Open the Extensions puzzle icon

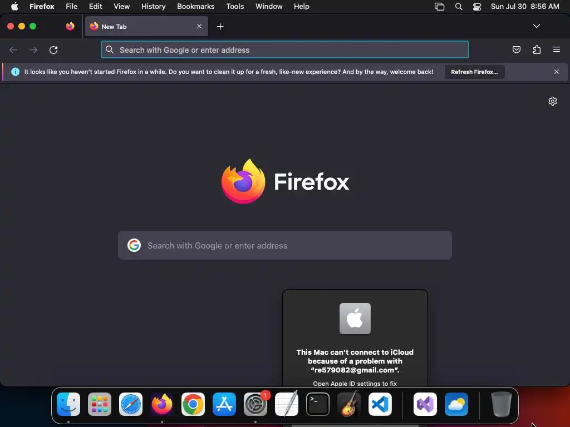point(537,49)
